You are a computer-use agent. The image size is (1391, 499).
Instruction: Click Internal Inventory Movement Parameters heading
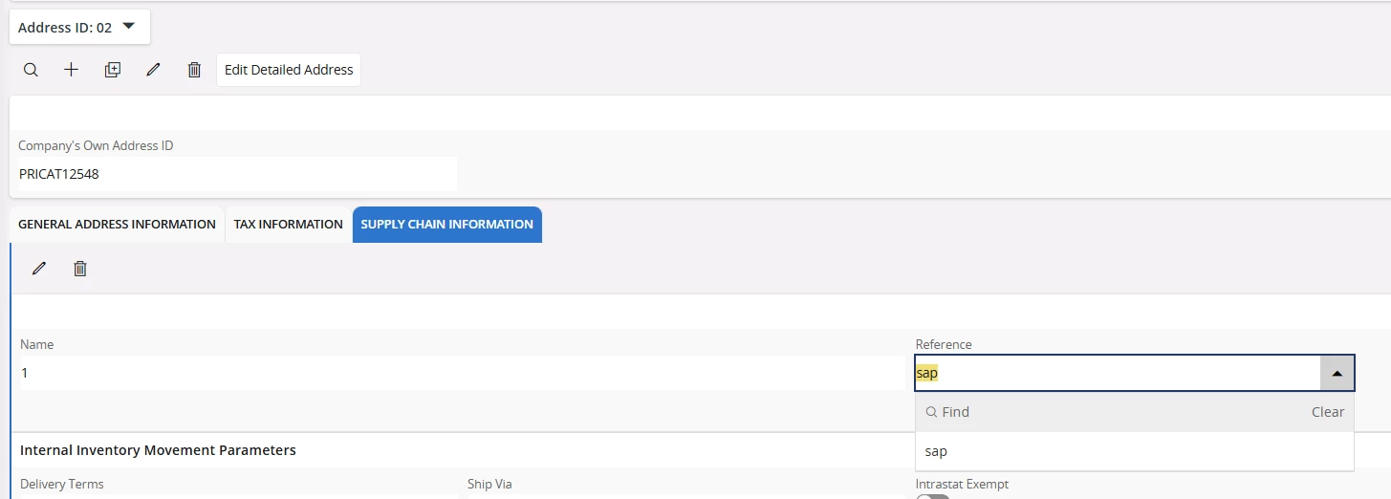point(158,450)
